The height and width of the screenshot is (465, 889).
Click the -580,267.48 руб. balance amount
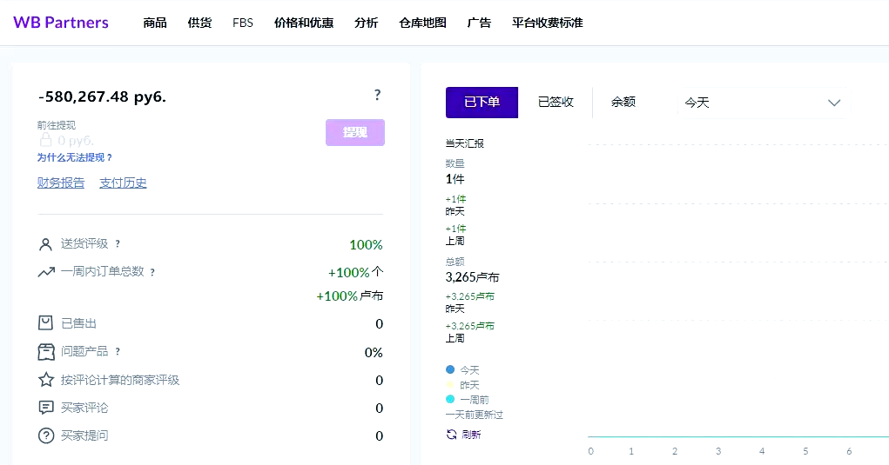[102, 96]
